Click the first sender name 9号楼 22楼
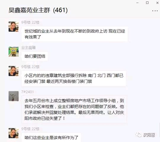This screenshot has width=160, height=142. coord(30,22)
